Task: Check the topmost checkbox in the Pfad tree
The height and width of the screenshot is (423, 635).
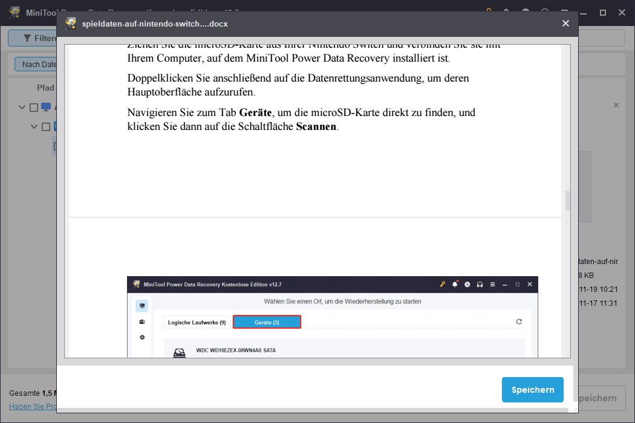Action: 33,106
